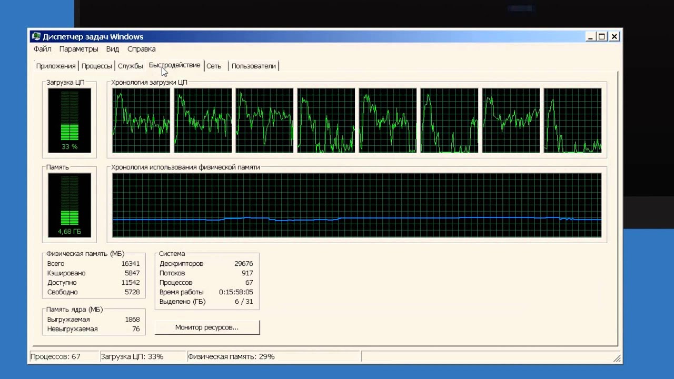
Task: Switch to the Приложения tab
Action: pos(56,66)
